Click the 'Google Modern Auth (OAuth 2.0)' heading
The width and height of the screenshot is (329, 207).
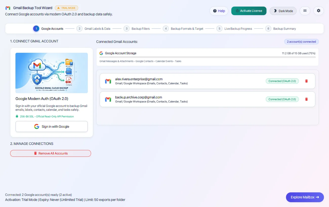coord(42,99)
